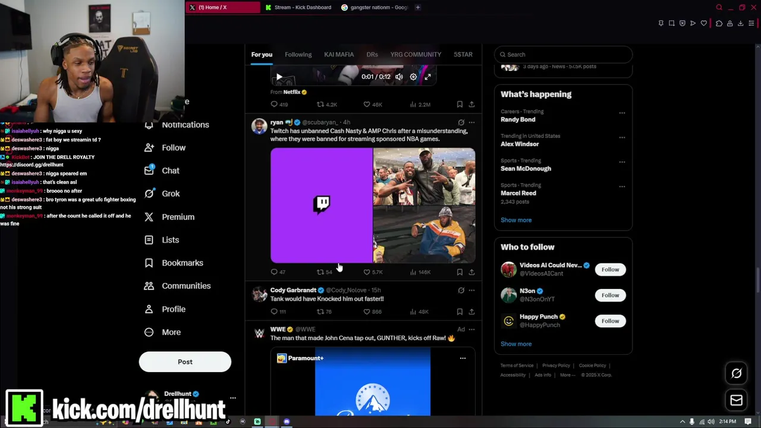The height and width of the screenshot is (428, 761).
Task: Open more options on Cody Garbrandt's post
Action: coord(471,290)
